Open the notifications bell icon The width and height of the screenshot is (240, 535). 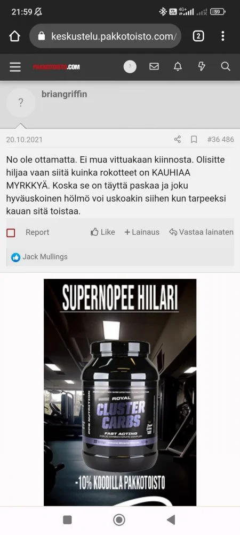coord(178,66)
